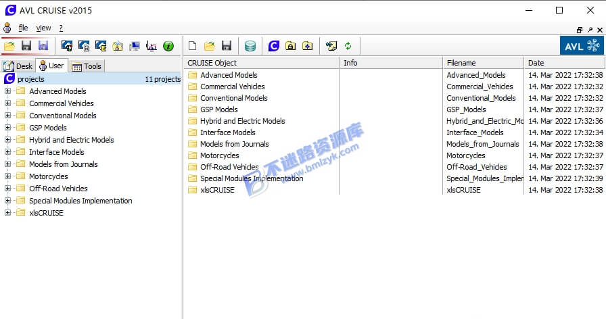
Task: Select Motorcycles in left tree
Action: click(49, 176)
